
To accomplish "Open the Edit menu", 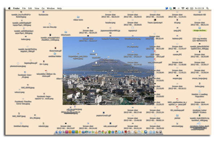I will pos(30,8).
